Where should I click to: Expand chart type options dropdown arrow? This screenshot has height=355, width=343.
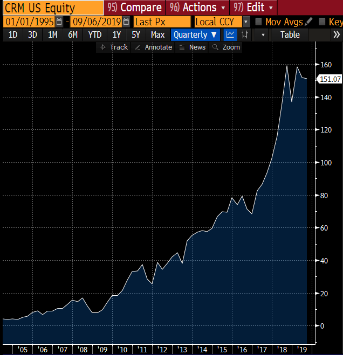[263, 34]
